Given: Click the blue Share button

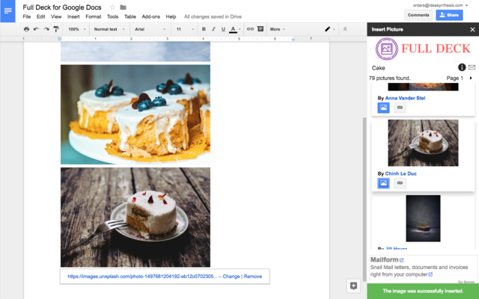Looking at the screenshot, I should tap(449, 15).
